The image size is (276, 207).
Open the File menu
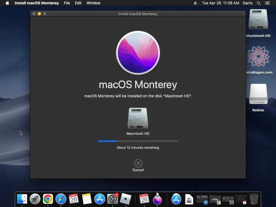pyautogui.click(x=67, y=3)
